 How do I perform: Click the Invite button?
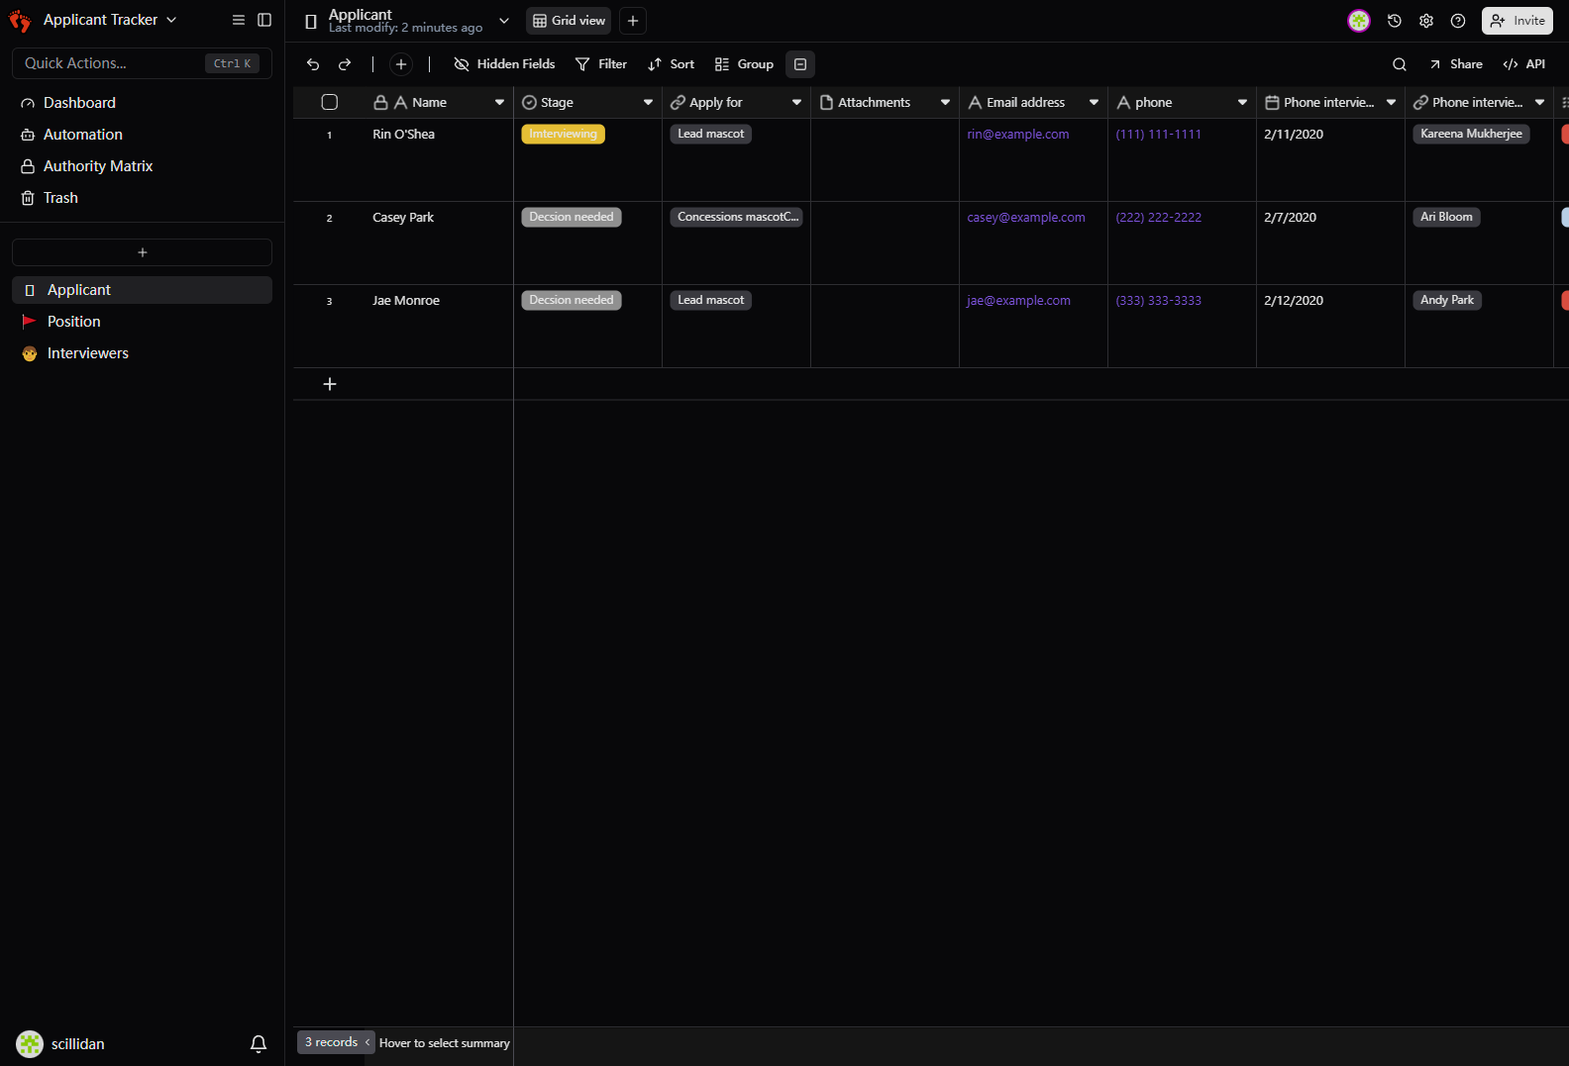[x=1517, y=21]
